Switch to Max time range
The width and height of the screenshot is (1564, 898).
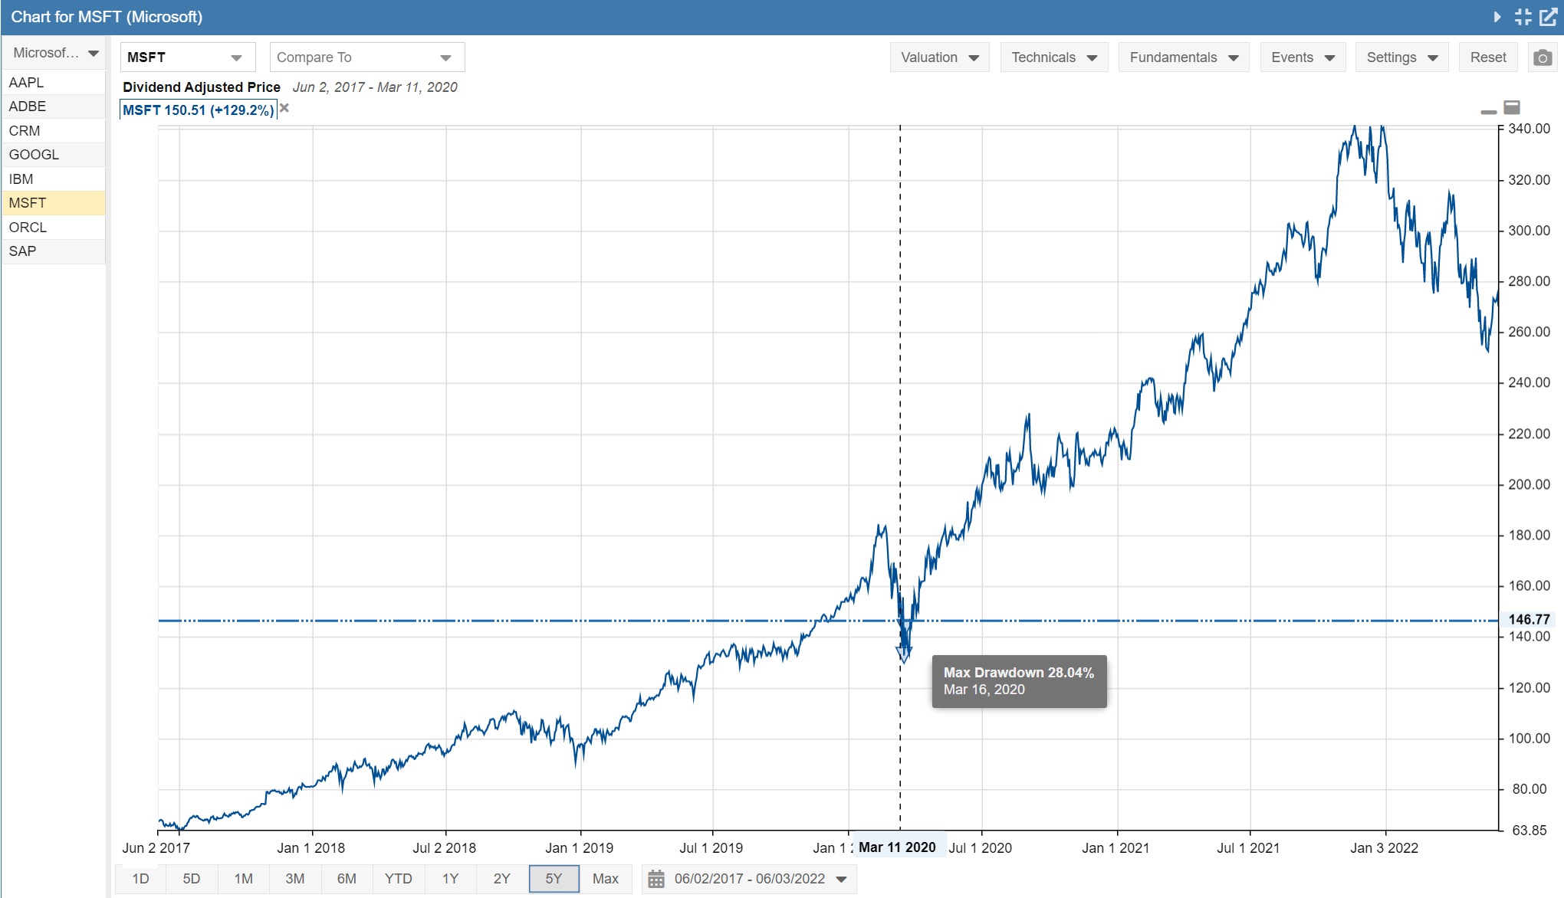coord(606,879)
